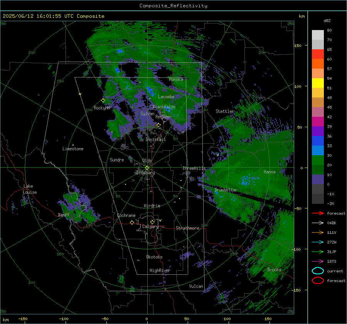Click the Okotoks town label
Screen dimensions: 347x324
[154, 257]
